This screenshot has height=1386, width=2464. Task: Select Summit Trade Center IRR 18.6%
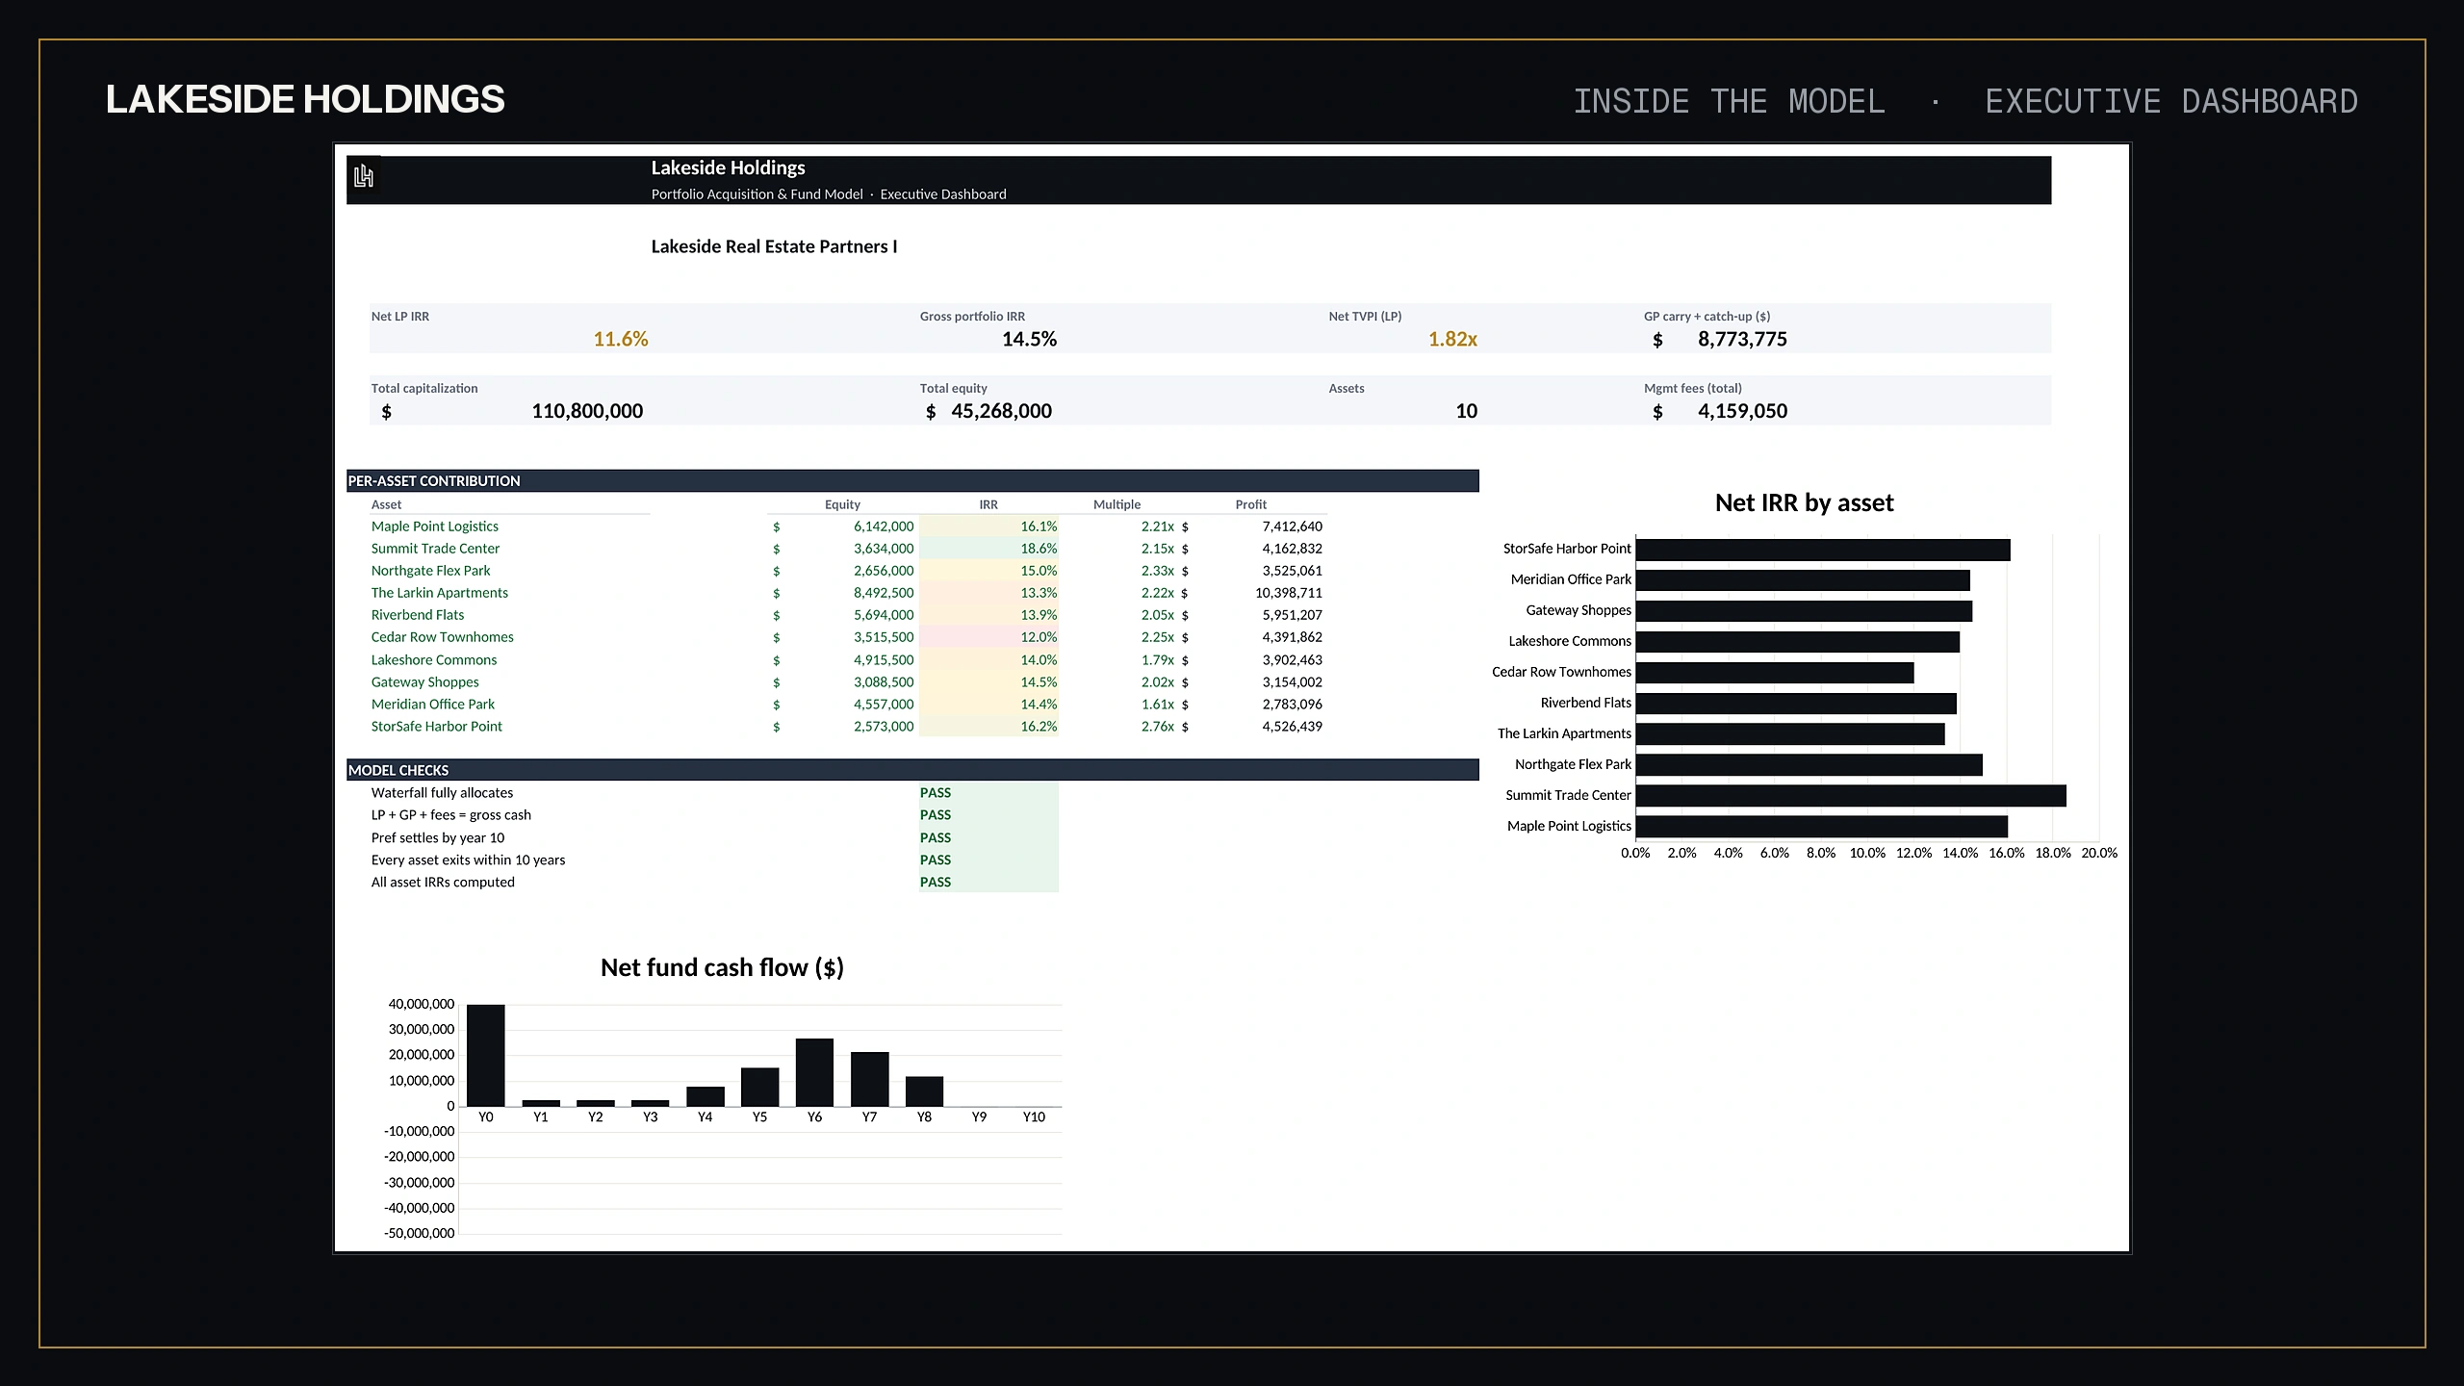tap(1039, 549)
